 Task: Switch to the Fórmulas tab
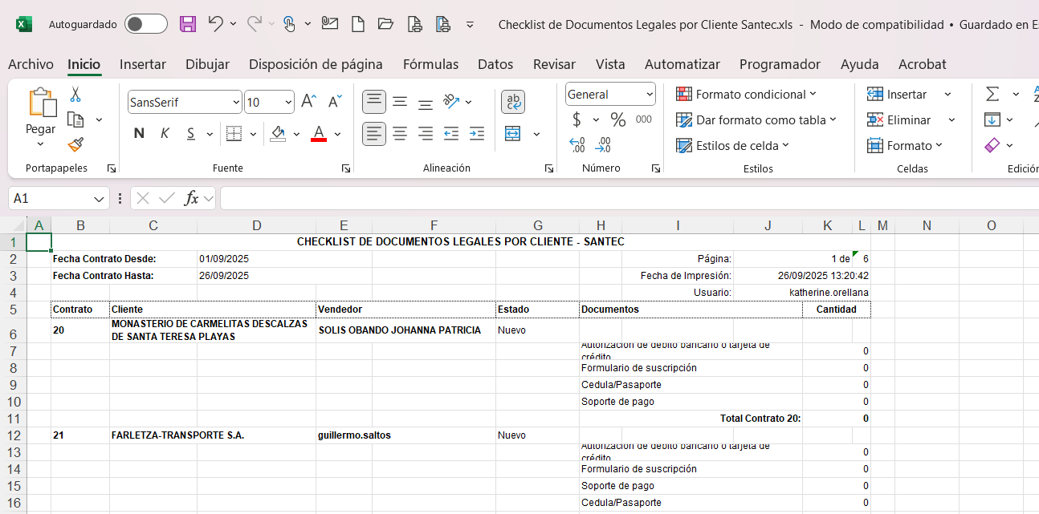[430, 64]
